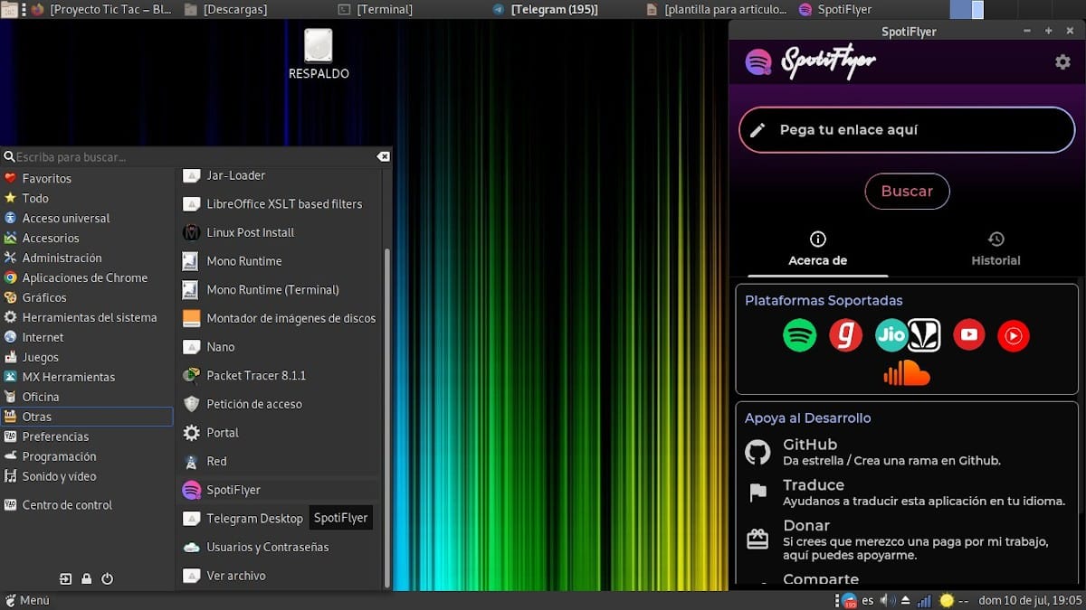Select the Acerca de tab
1086x610 pixels.
pos(816,250)
